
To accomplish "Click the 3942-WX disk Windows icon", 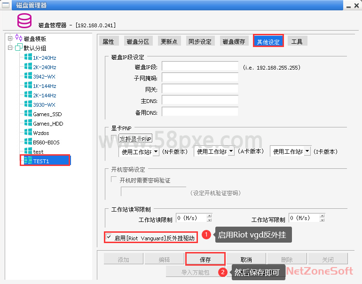I will pyautogui.click(x=28, y=76).
